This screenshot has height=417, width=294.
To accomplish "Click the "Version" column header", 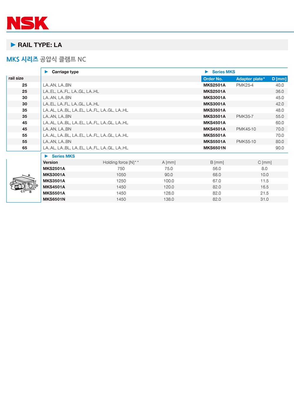I will (50, 162).
